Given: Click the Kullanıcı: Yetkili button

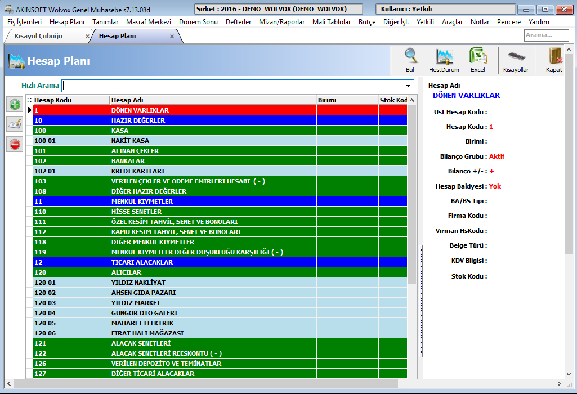Looking at the screenshot, I should [446, 9].
